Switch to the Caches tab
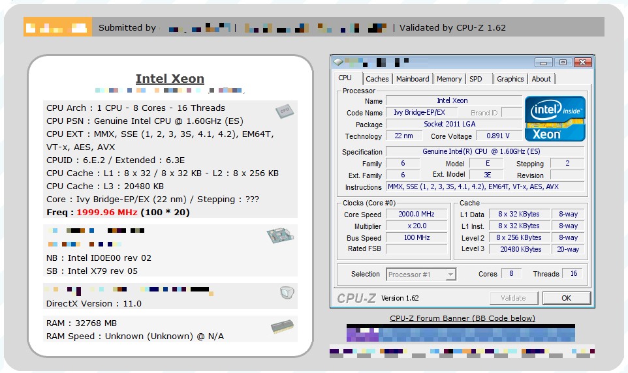Image resolution: width=628 pixels, height=373 pixels. coord(377,79)
